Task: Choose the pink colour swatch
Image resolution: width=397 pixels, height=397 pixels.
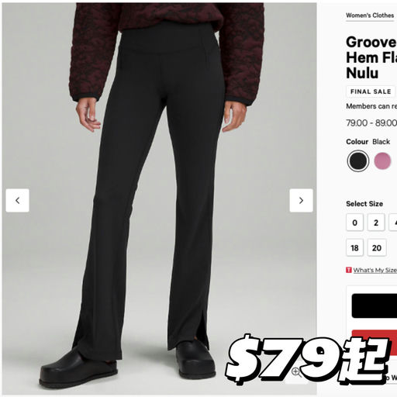Action: tap(382, 161)
